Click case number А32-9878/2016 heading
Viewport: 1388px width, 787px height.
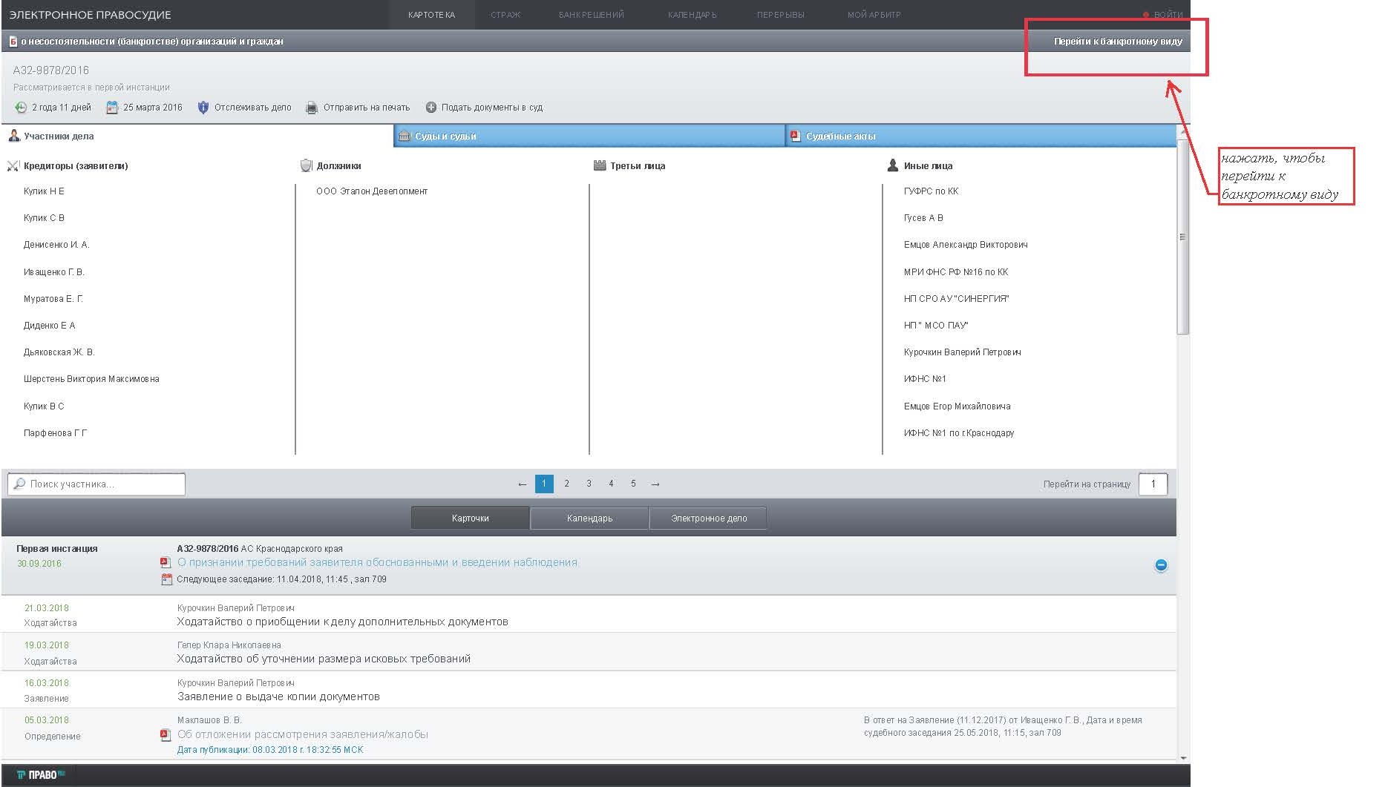pos(51,70)
